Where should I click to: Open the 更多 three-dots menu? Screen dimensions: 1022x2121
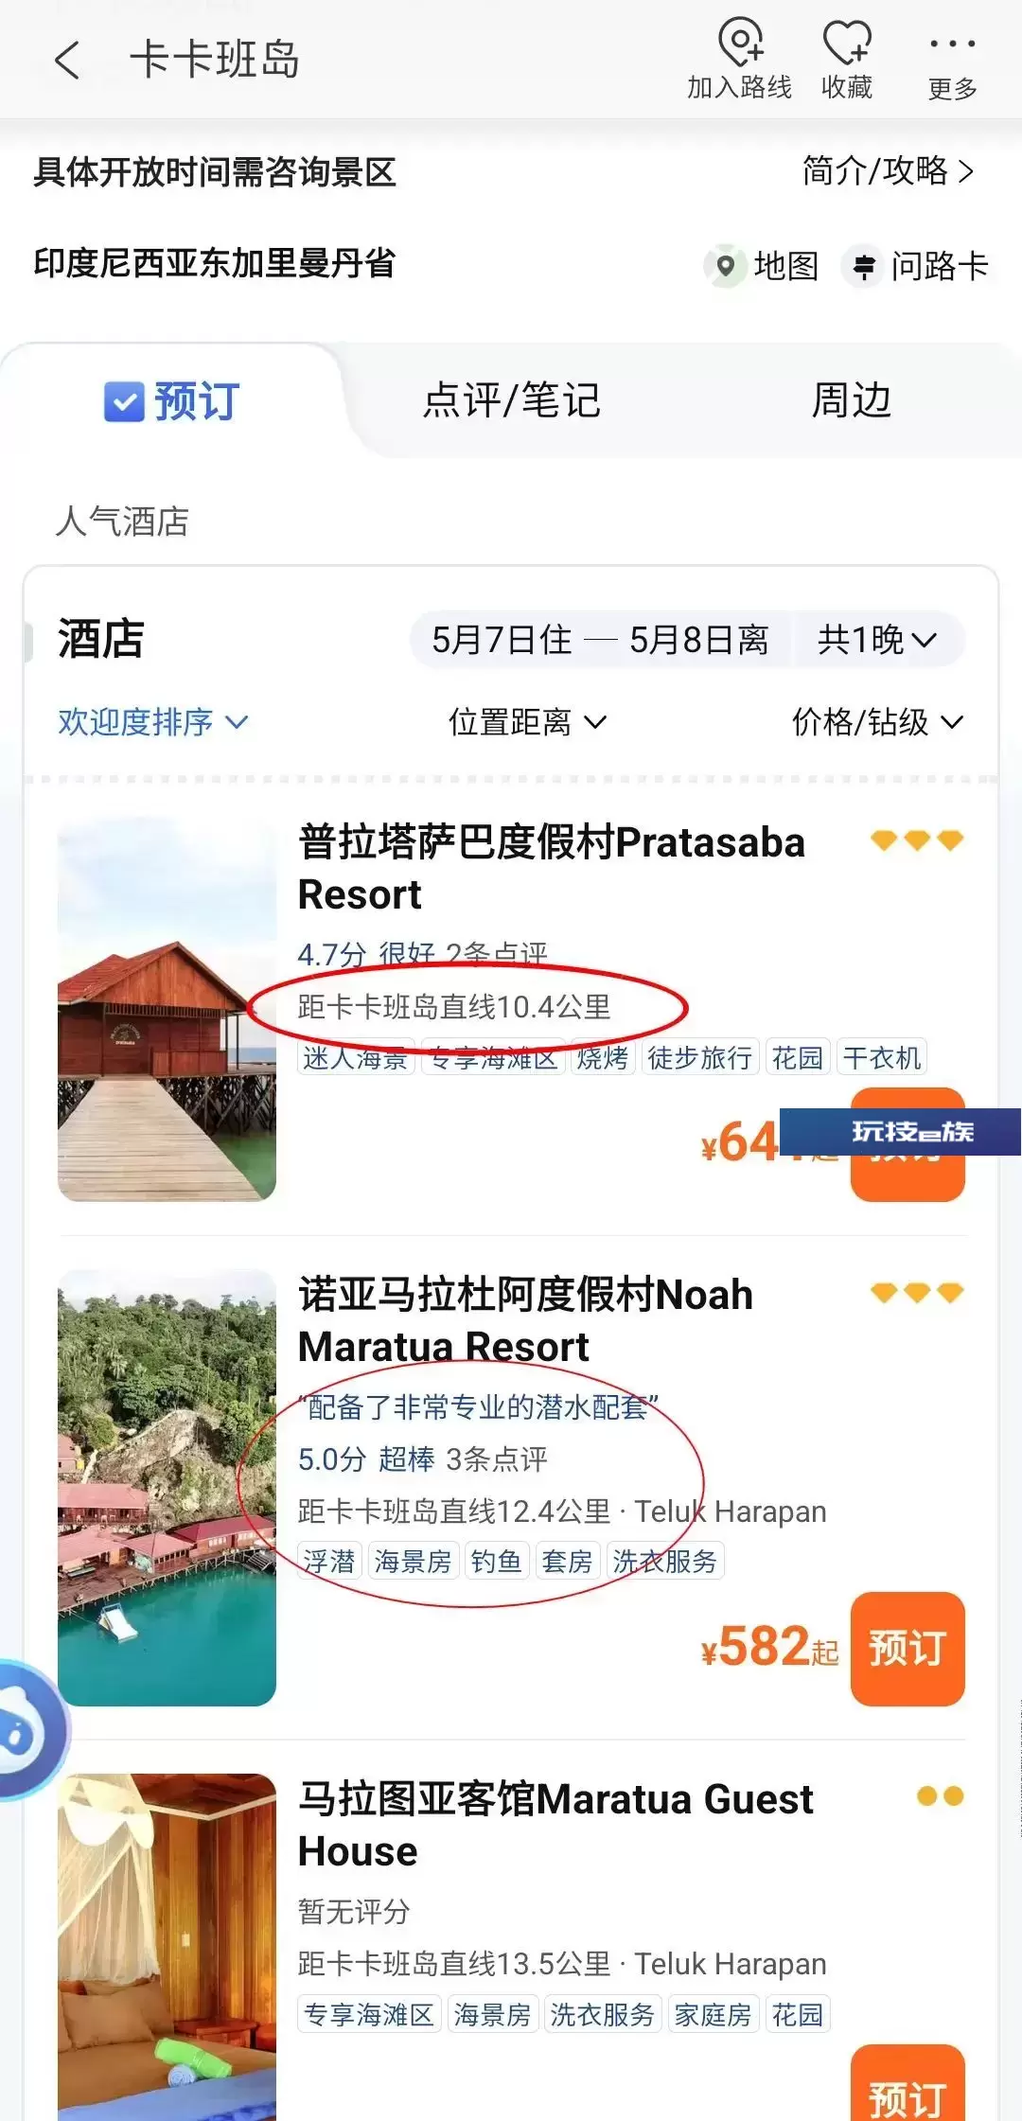952,44
